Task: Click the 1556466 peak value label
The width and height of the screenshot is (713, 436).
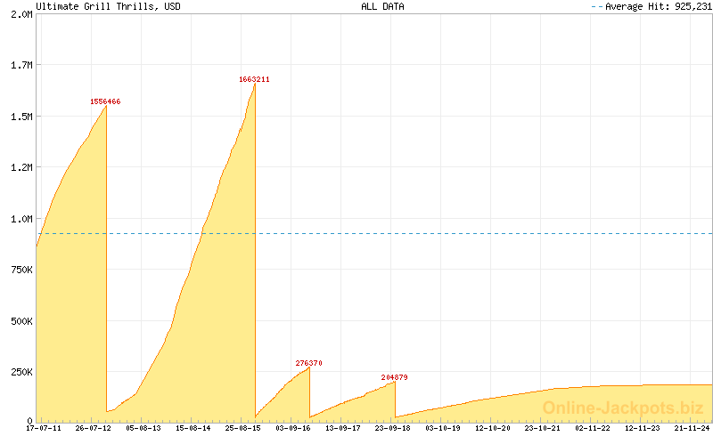Action: coord(105,101)
